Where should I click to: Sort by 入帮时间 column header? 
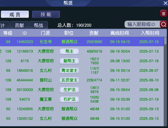(x=150, y=33)
